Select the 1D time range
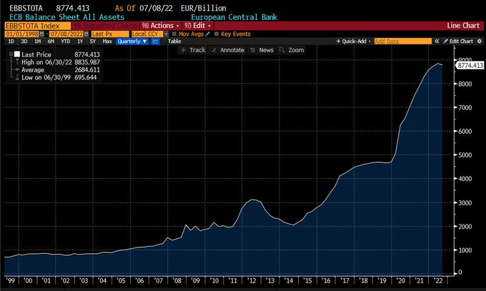 point(11,41)
